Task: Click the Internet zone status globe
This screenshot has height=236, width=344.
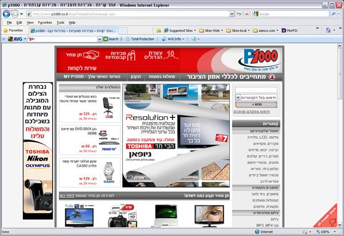Action: pyautogui.click(x=257, y=231)
